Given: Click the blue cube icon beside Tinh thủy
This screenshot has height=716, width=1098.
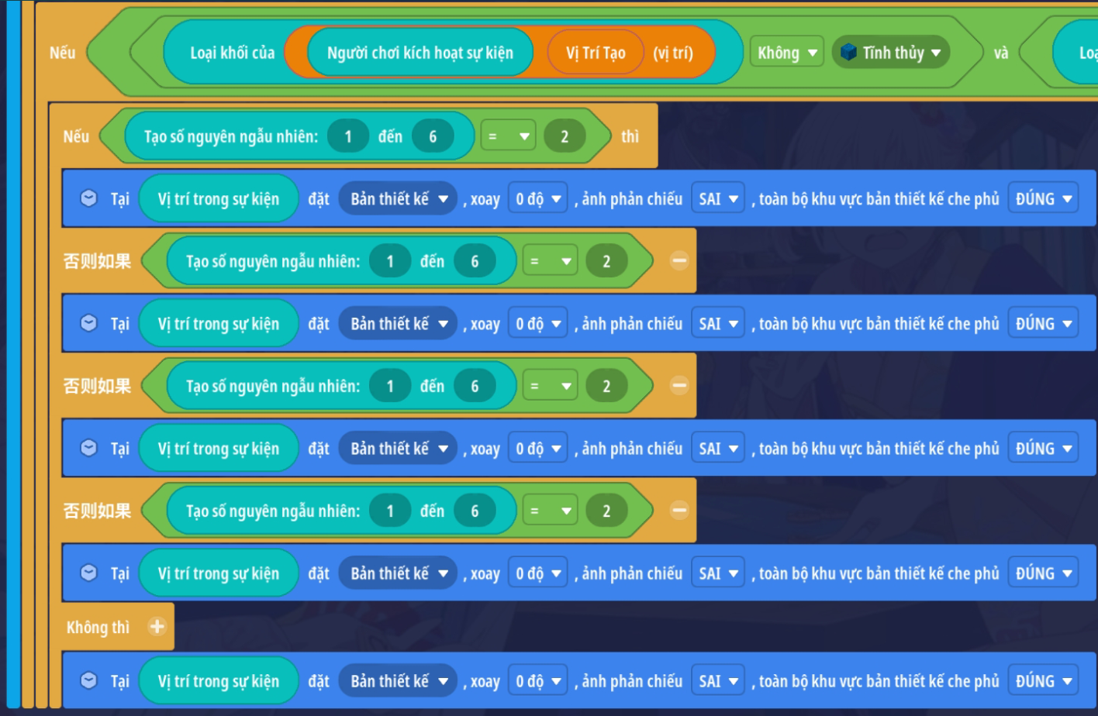Looking at the screenshot, I should click(x=849, y=52).
